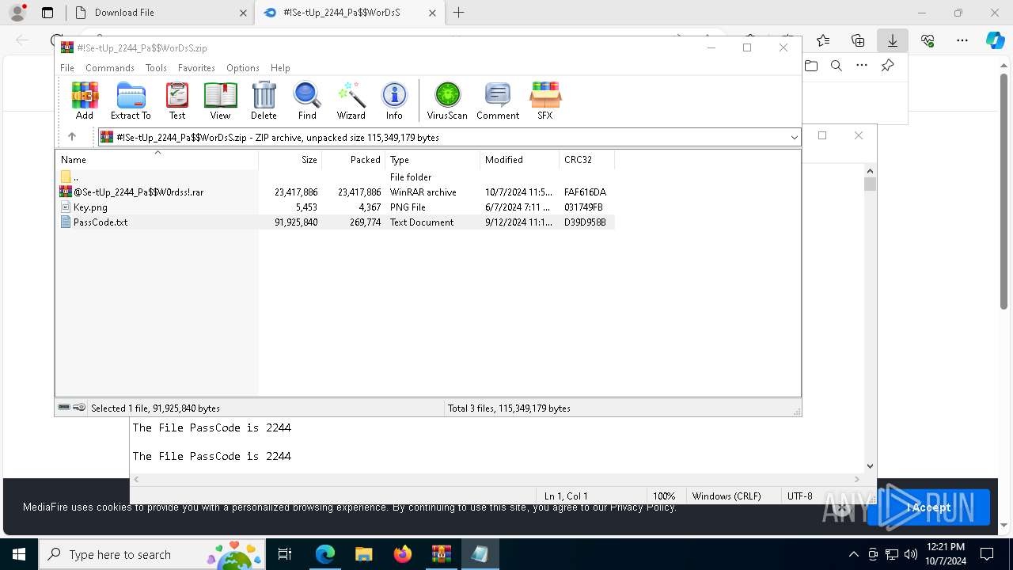This screenshot has height=570, width=1013.
Task: Click the Delete toolbar icon
Action: pos(264,101)
